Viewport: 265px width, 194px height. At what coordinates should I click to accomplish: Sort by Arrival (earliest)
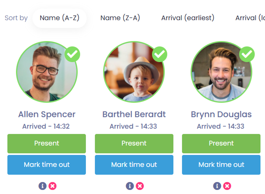point(188,18)
